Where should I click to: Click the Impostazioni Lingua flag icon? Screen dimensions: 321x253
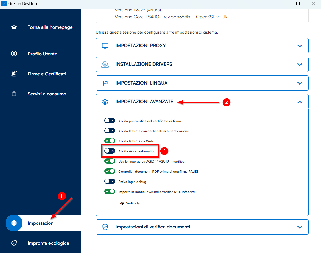tap(105, 83)
